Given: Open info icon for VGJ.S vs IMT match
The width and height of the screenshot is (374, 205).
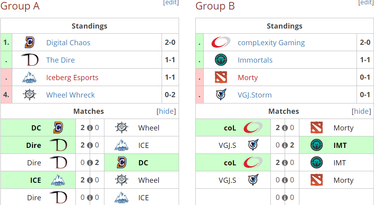Looking at the screenshot, I should click(285, 145).
